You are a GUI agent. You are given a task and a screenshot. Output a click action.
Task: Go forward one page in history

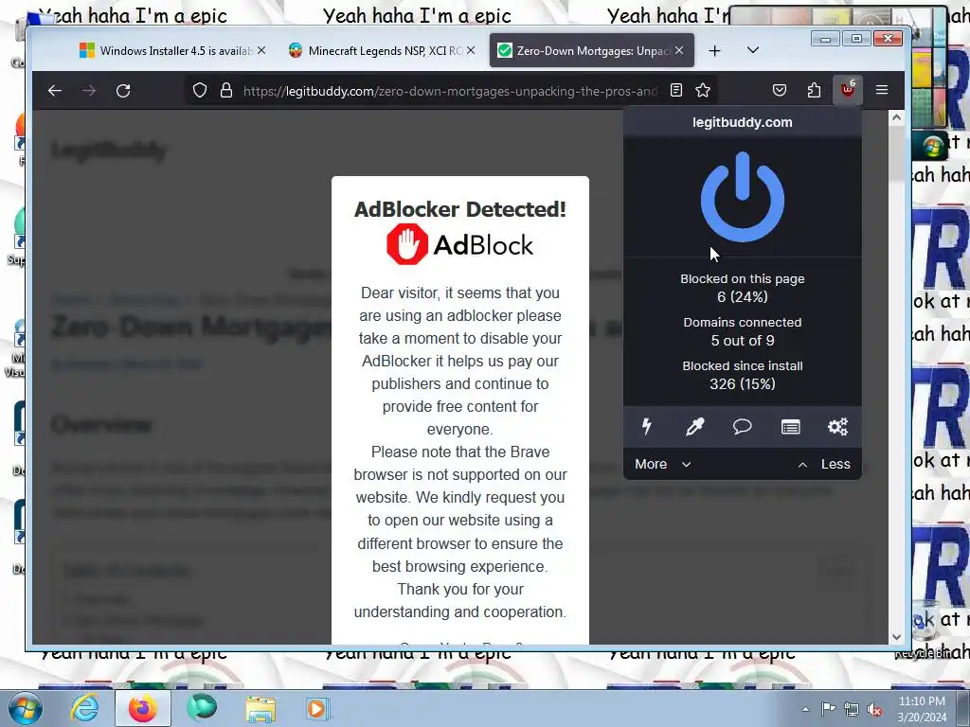89,91
